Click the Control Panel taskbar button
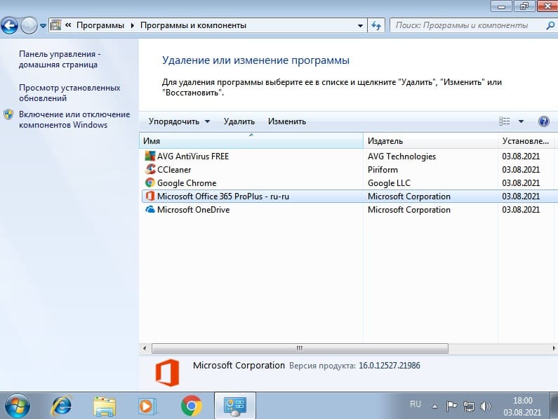This screenshot has width=558, height=419. point(234,406)
